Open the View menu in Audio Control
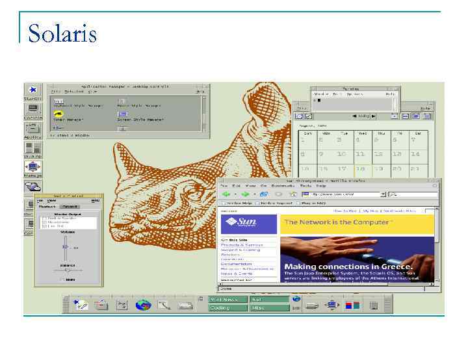The width and height of the screenshot is (468, 351). pos(51,201)
